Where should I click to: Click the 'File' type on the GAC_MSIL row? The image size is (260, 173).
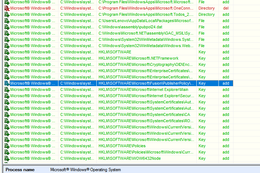tap(202, 33)
